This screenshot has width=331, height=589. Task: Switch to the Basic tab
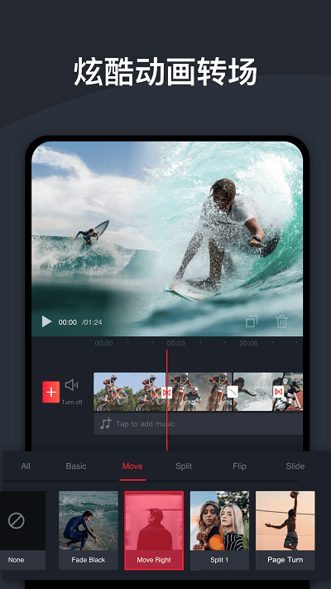click(76, 466)
